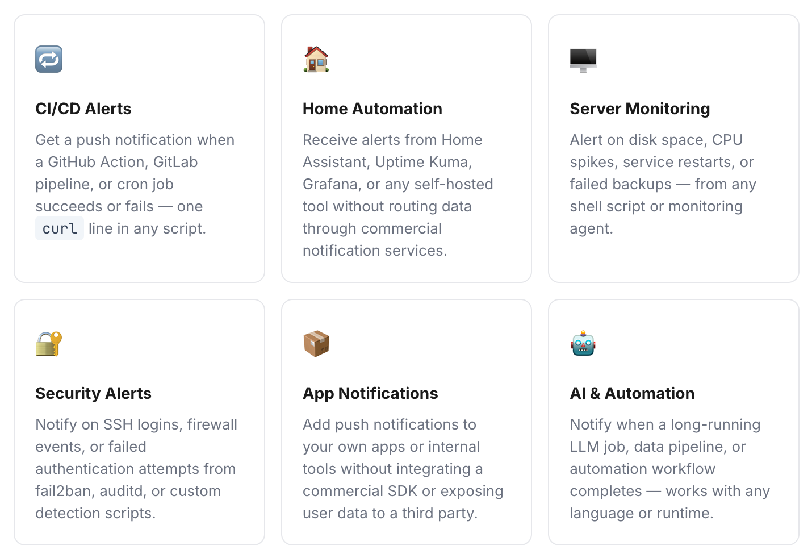This screenshot has width=812, height=558.
Task: Select the Home Automation card
Action: (406, 148)
